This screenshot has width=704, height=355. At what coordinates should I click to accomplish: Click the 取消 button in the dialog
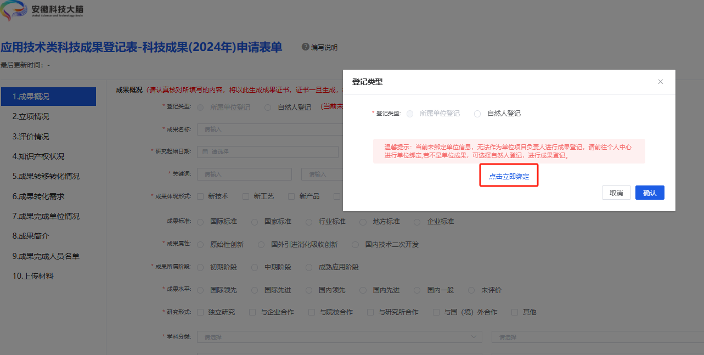(616, 193)
